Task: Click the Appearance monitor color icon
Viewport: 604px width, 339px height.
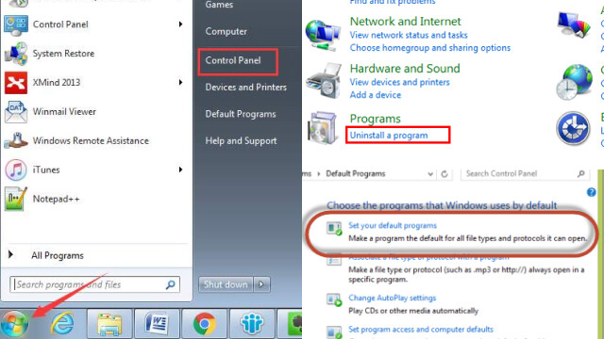Action: [x=574, y=24]
